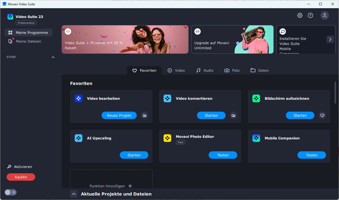Click the Video bearbeiten app icon
Viewport: 339px width, 200px height.
coord(79,98)
